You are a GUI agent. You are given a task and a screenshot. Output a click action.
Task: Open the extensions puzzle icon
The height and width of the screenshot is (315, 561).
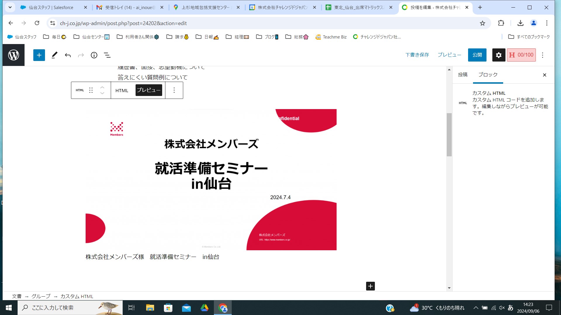point(501,23)
